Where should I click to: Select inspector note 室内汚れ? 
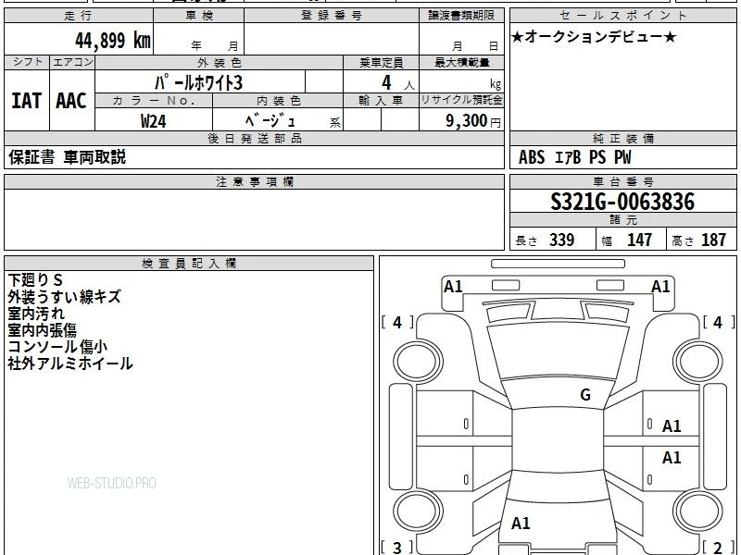(36, 313)
